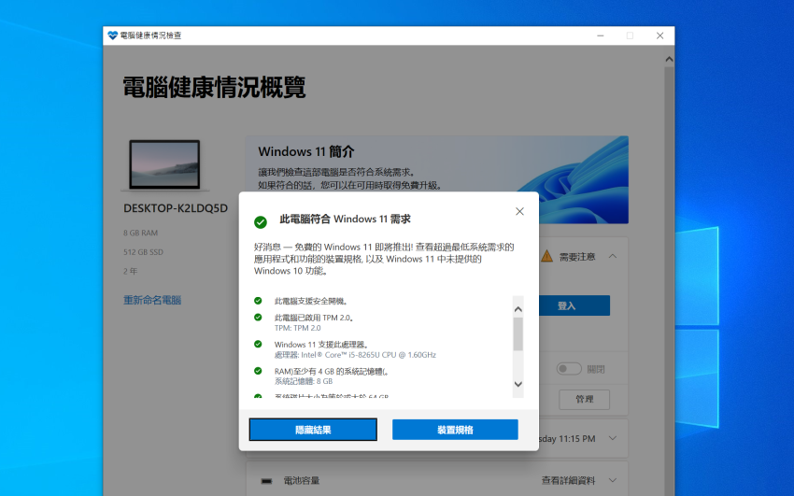
Task: Click the text Windows 11 支援此處理器。
Action: pyautogui.click(x=321, y=344)
